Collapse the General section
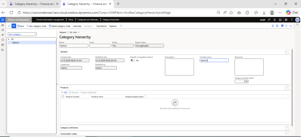This screenshot has width=301, height=137. coord(287,52)
